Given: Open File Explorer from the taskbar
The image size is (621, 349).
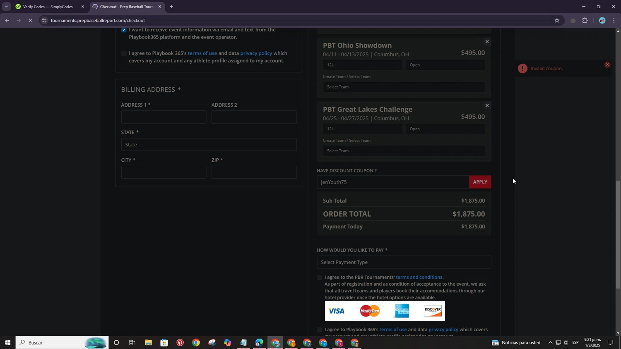Looking at the screenshot, I should (x=148, y=342).
